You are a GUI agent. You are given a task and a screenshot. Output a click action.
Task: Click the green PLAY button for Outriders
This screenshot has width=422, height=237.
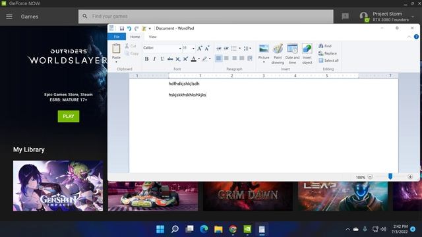pyautogui.click(x=69, y=117)
